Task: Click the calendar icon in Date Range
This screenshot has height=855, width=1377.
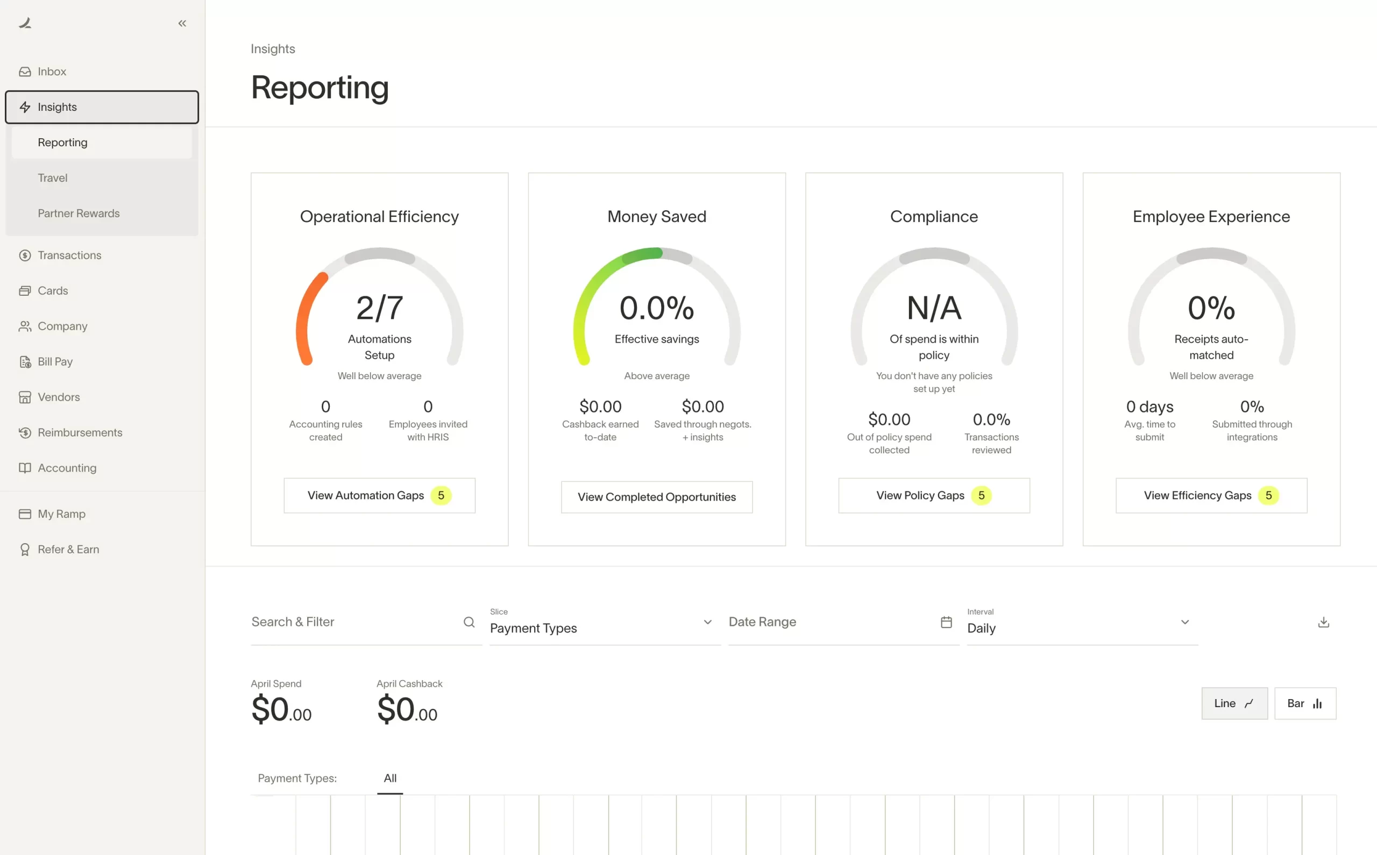Action: pyautogui.click(x=946, y=622)
